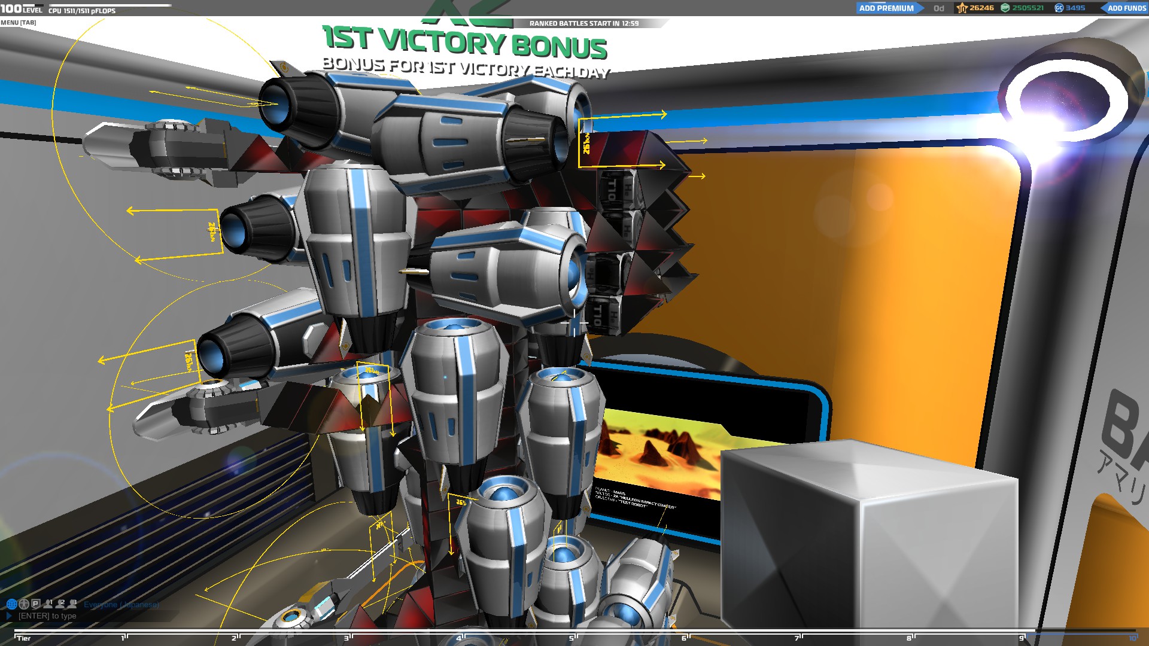The width and height of the screenshot is (1149, 646).
Task: Click the Everyone (Japanese) channel label
Action: (x=121, y=605)
